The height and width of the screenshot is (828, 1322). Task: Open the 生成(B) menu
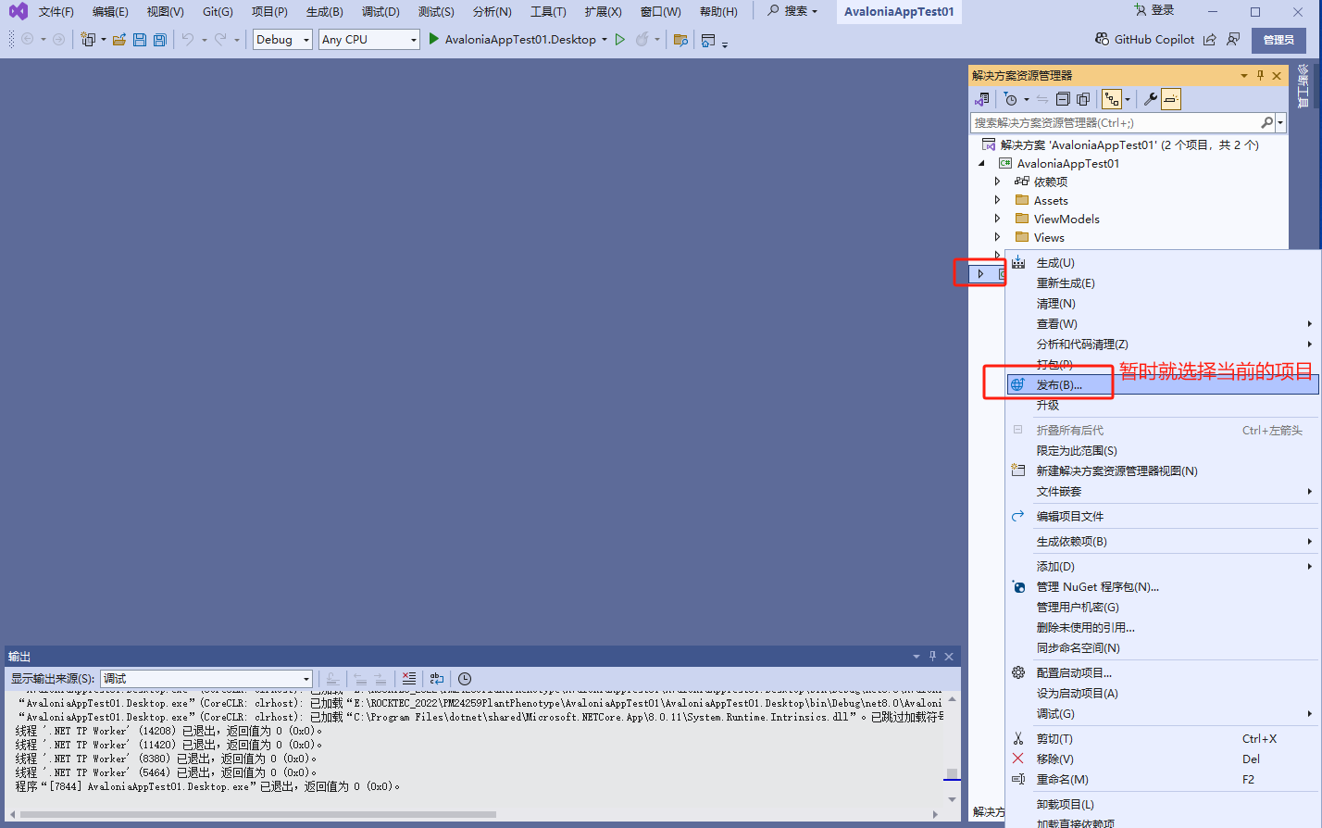[325, 12]
